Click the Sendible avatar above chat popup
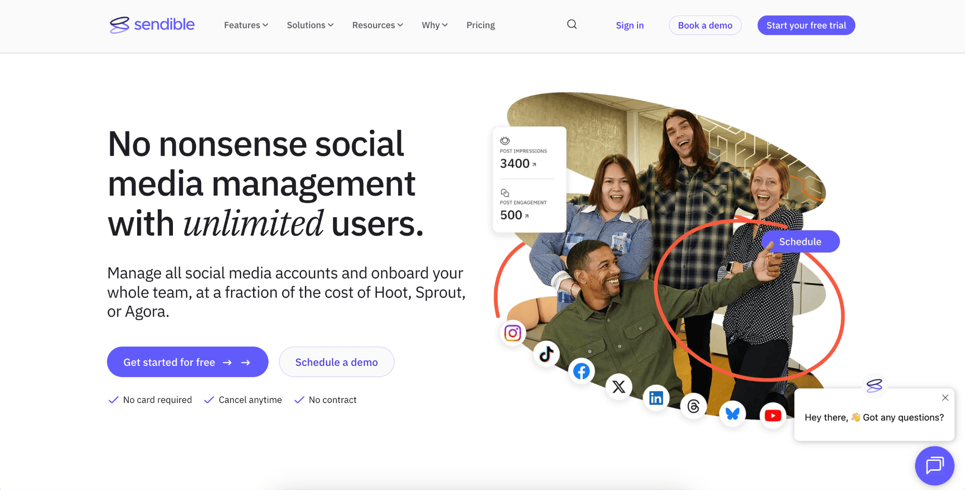This screenshot has width=965, height=490. 874,386
